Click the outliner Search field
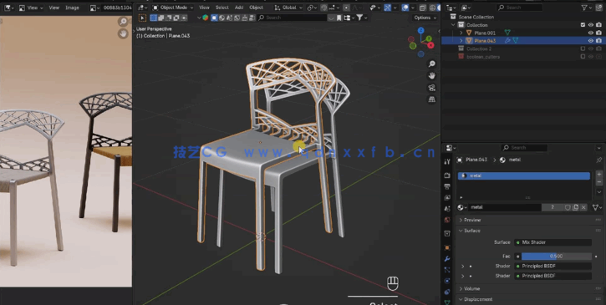 click(519, 8)
